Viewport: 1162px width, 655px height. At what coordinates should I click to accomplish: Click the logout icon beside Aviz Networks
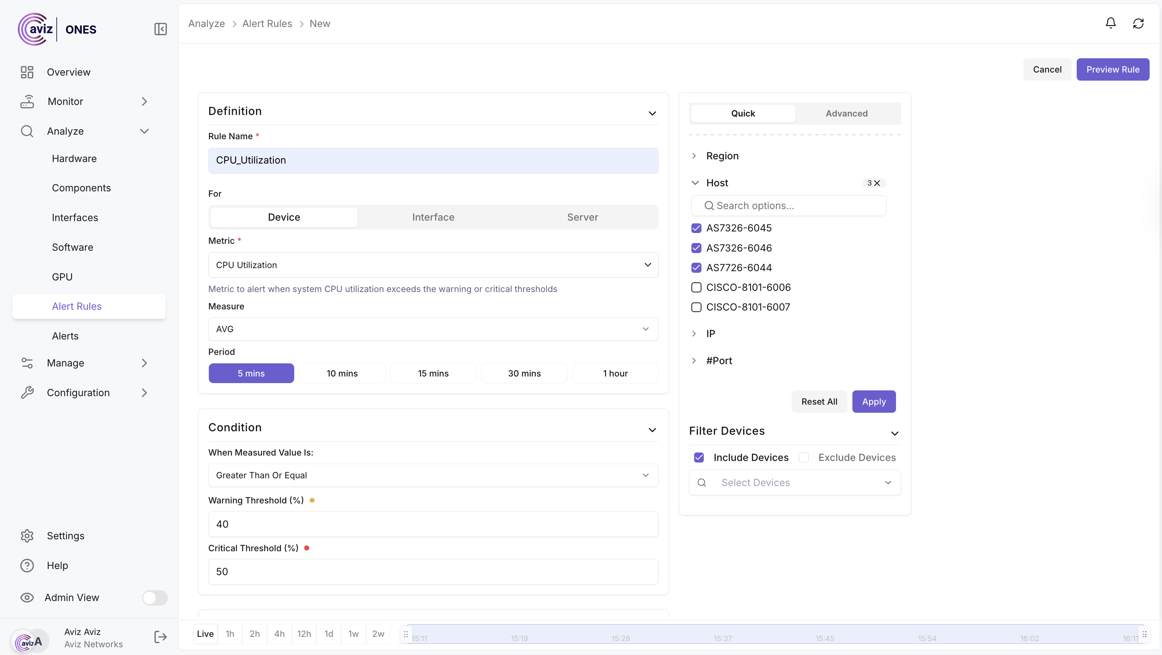pyautogui.click(x=160, y=637)
